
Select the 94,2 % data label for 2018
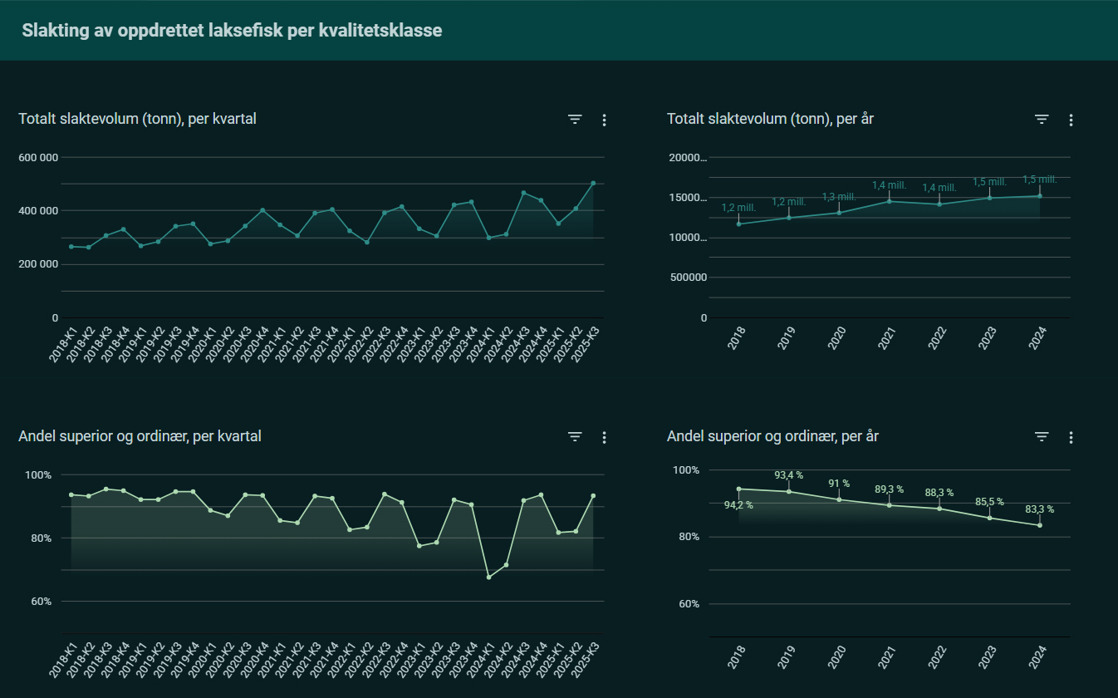tap(738, 505)
